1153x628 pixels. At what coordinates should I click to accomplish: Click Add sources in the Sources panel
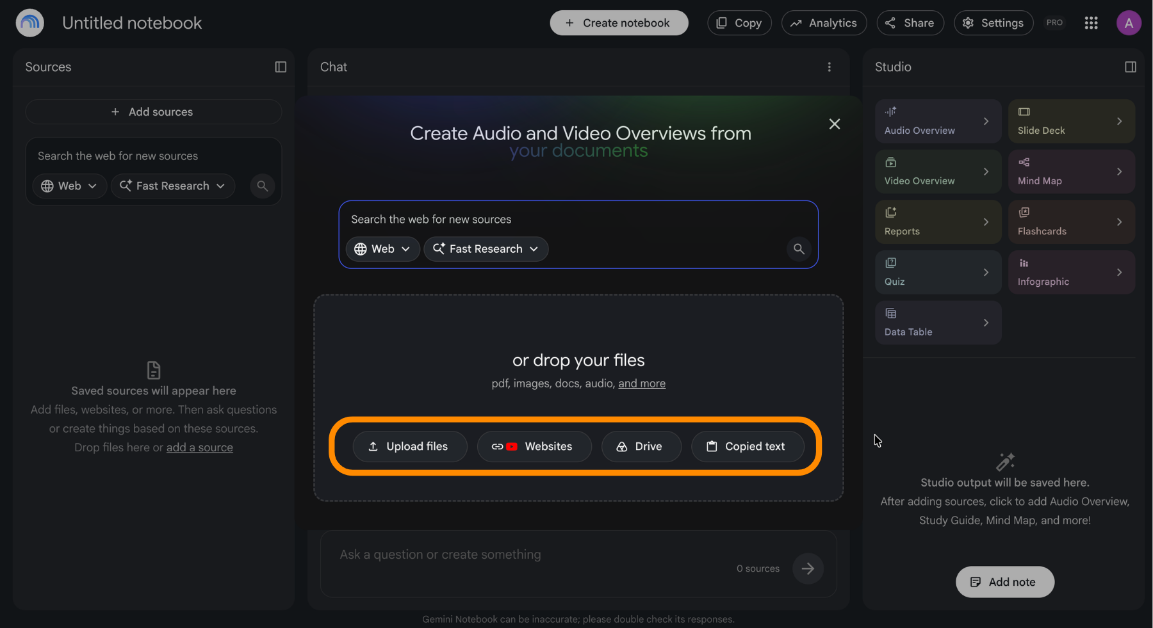(154, 112)
